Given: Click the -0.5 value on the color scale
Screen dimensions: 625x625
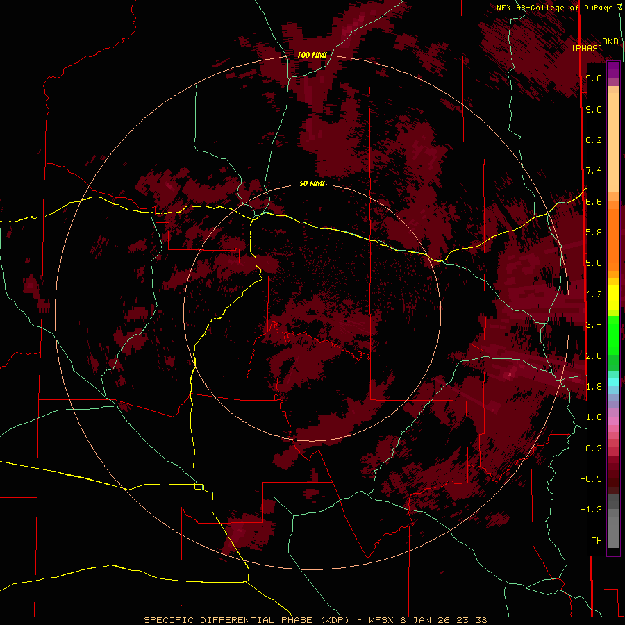Looking at the screenshot, I should click(x=591, y=479).
